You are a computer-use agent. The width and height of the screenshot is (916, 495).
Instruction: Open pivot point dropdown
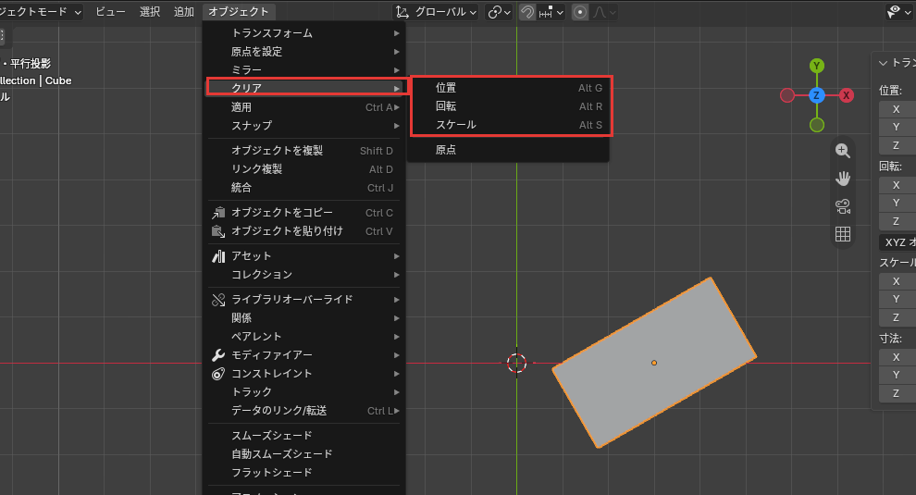pos(499,12)
